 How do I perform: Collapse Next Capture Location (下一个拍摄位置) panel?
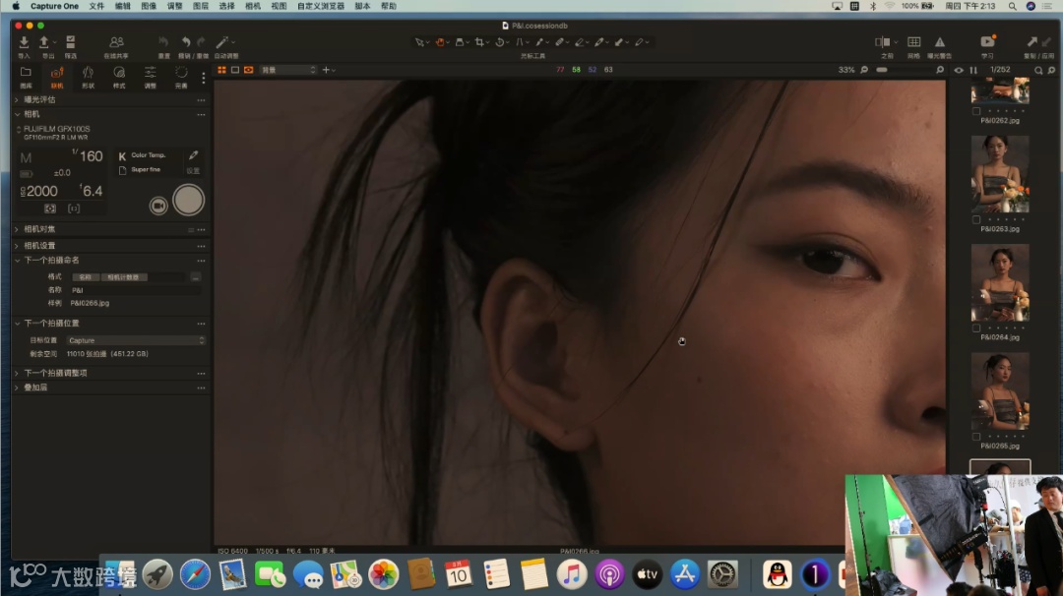tap(17, 324)
